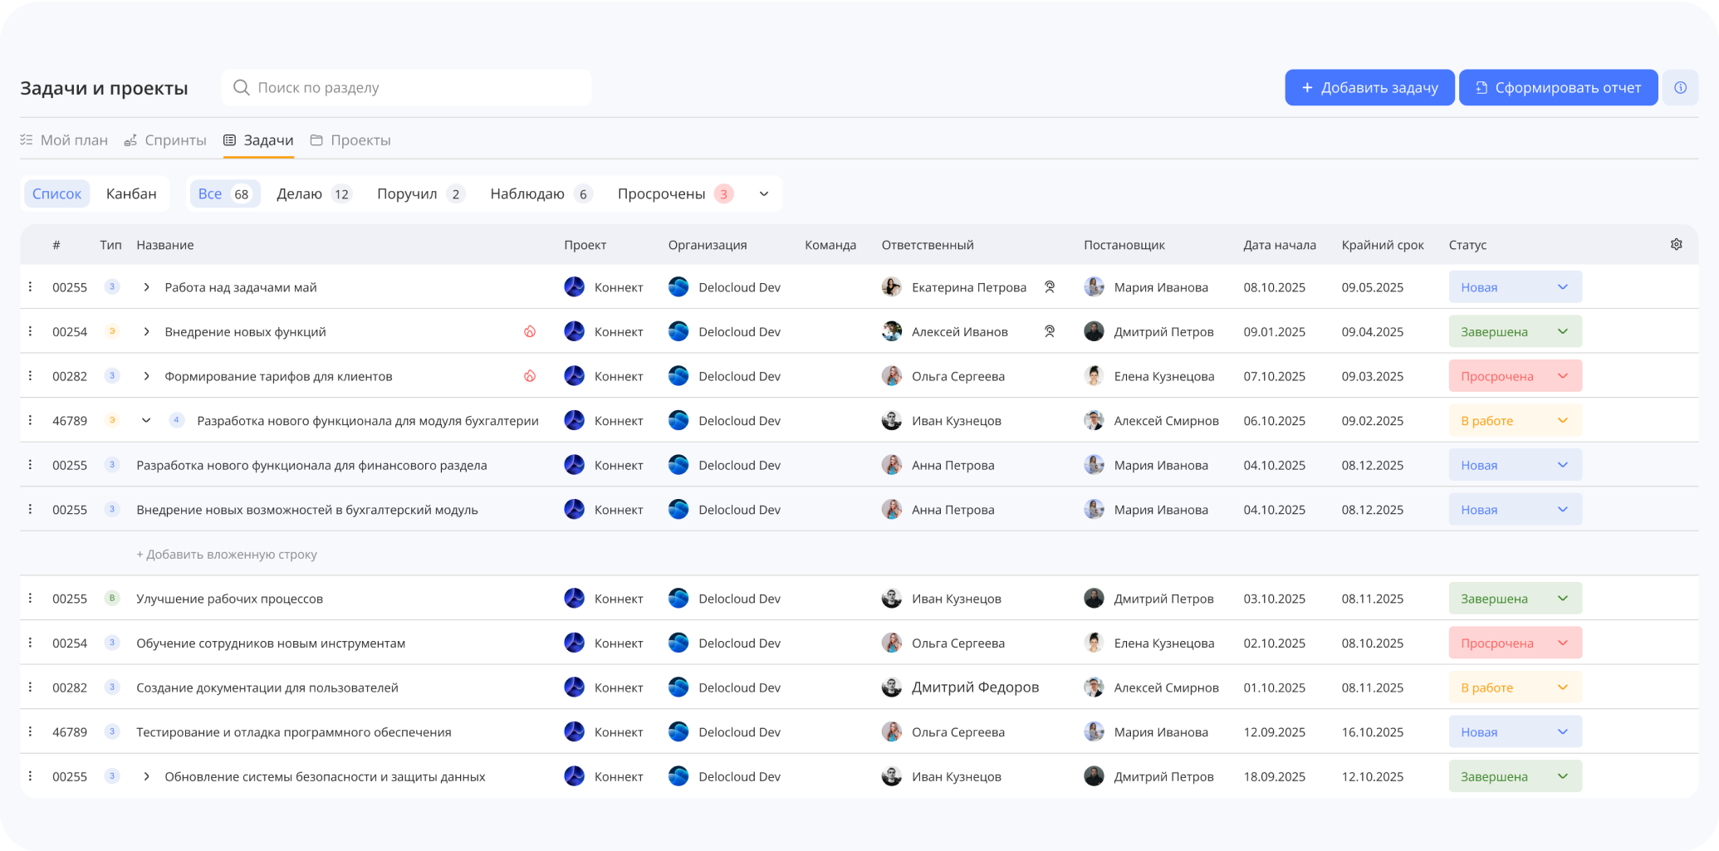Open three-dot menu for Улучшение рабочих процессов row
The image size is (1719, 851).
[30, 598]
